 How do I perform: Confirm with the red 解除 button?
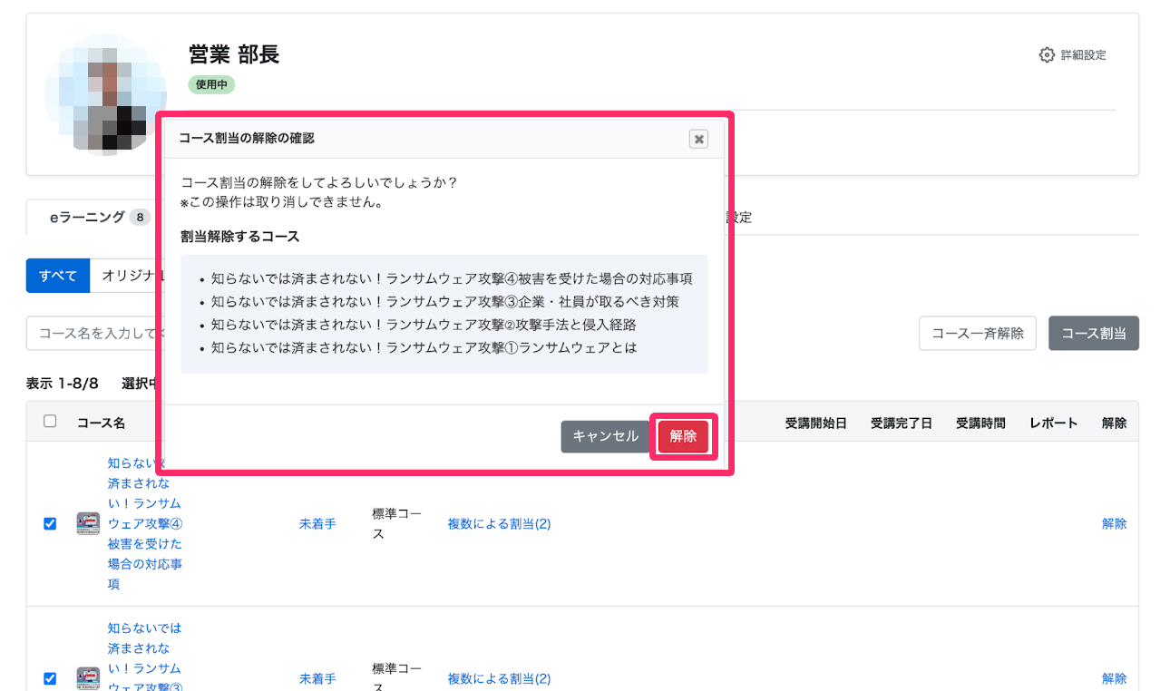click(683, 436)
